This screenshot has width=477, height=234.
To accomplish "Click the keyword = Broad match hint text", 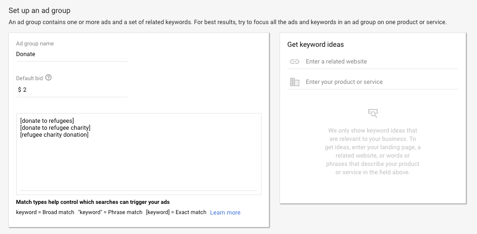I will [45, 212].
